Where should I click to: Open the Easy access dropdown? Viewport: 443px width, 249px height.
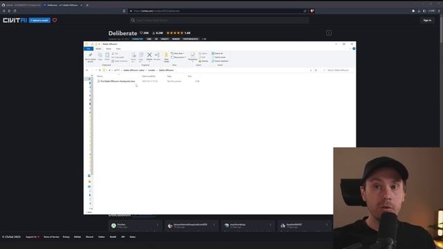[179, 57]
